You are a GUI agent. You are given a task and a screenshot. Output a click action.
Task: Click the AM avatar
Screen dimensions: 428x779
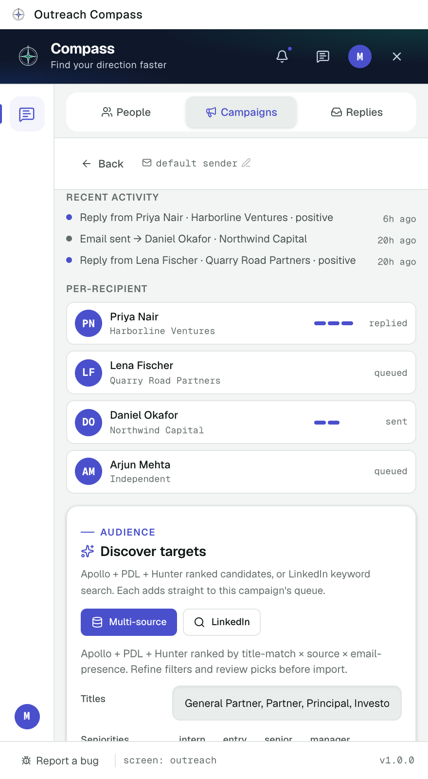coord(89,471)
